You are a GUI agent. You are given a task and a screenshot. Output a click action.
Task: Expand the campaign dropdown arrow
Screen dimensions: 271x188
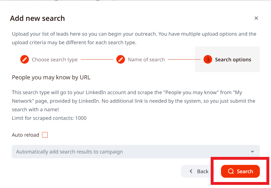[x=252, y=152]
